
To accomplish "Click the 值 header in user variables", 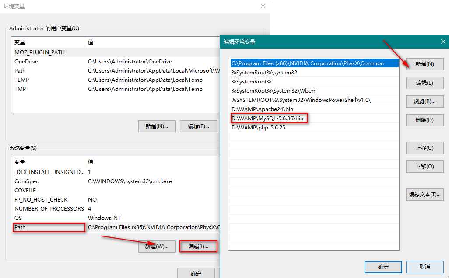I will [x=152, y=42].
